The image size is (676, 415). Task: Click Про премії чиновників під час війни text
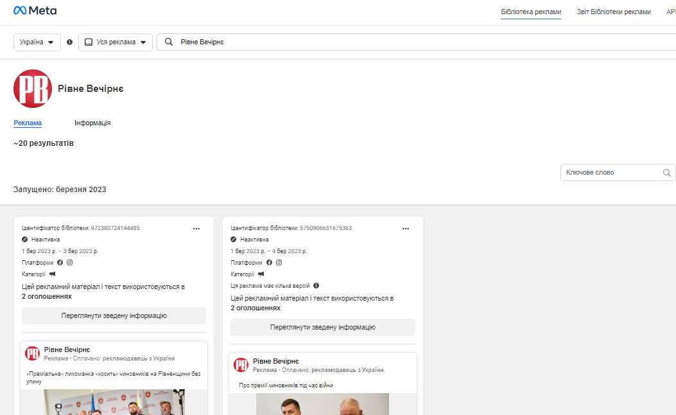click(x=286, y=385)
